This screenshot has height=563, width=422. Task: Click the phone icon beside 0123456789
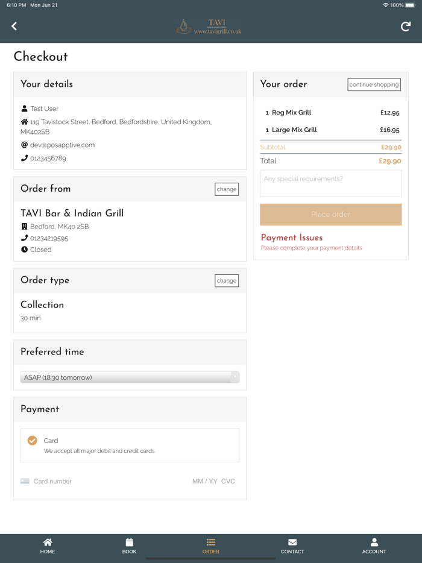click(24, 158)
